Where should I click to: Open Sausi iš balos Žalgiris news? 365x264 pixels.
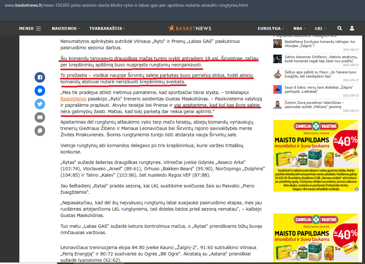tap(319, 89)
